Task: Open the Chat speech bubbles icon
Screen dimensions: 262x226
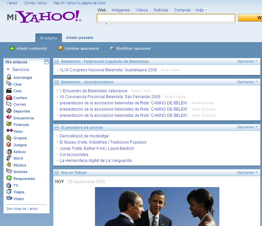Action: 9,83
